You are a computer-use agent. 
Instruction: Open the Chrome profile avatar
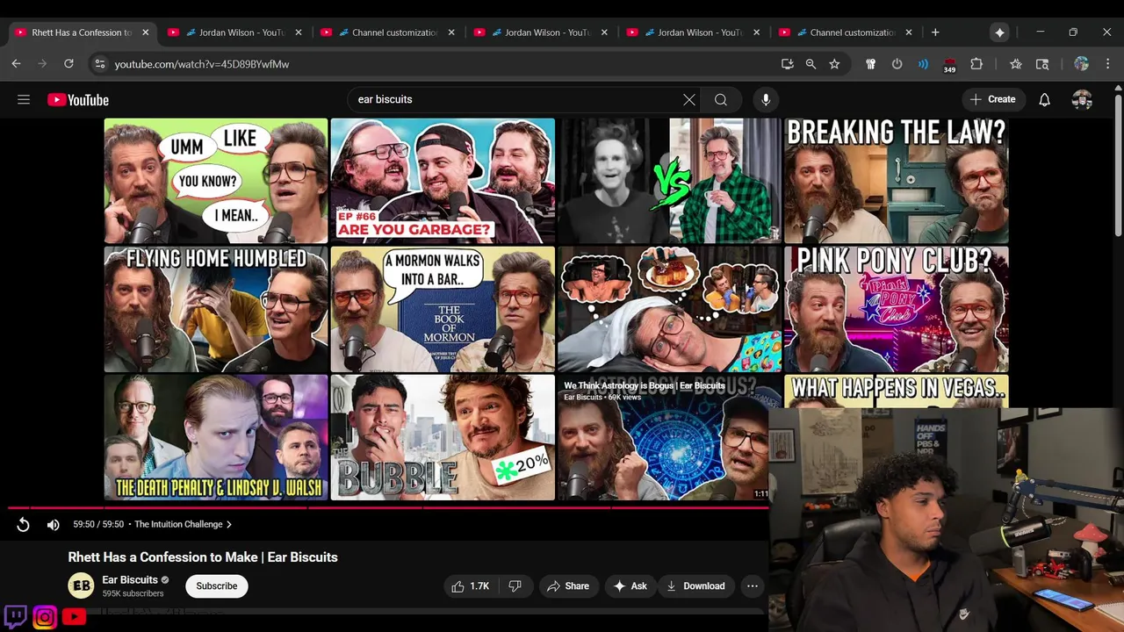pos(1081,64)
